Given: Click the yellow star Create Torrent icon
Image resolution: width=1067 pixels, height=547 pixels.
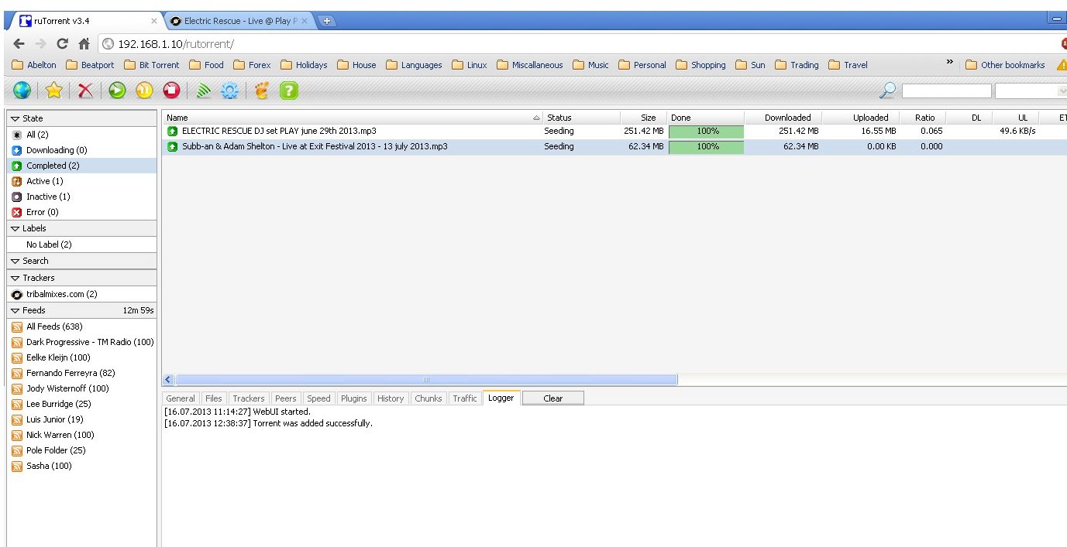Looking at the screenshot, I should tap(53, 91).
